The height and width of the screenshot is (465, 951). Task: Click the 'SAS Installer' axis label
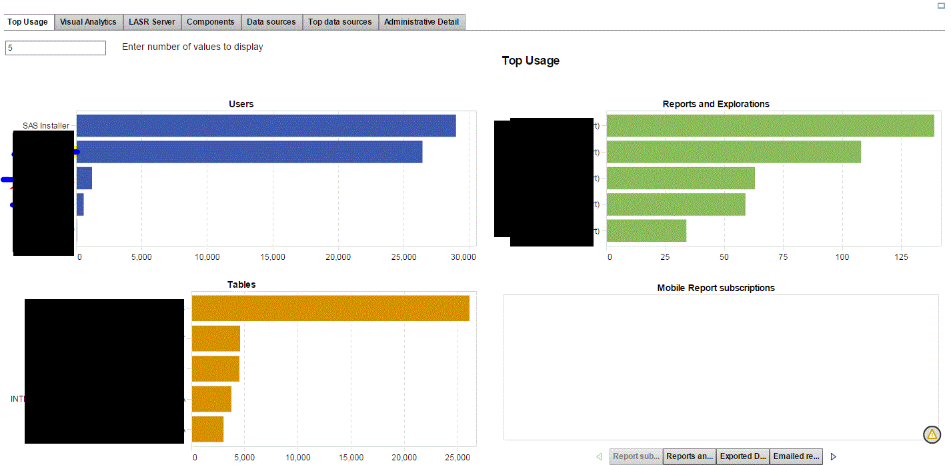46,126
